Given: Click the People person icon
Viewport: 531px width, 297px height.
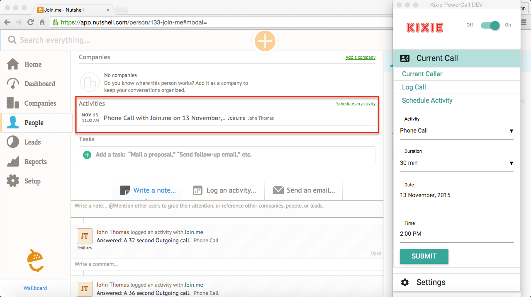Looking at the screenshot, I should [13, 123].
